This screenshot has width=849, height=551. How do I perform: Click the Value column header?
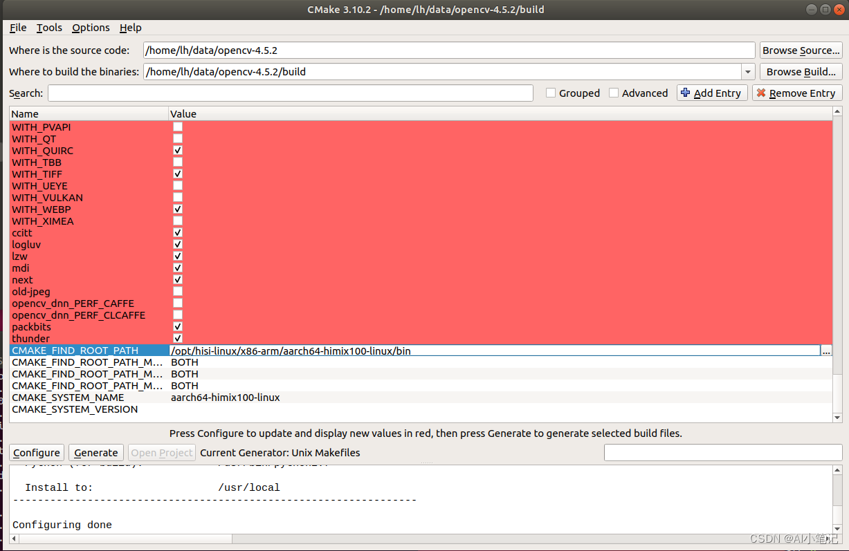[x=501, y=114]
